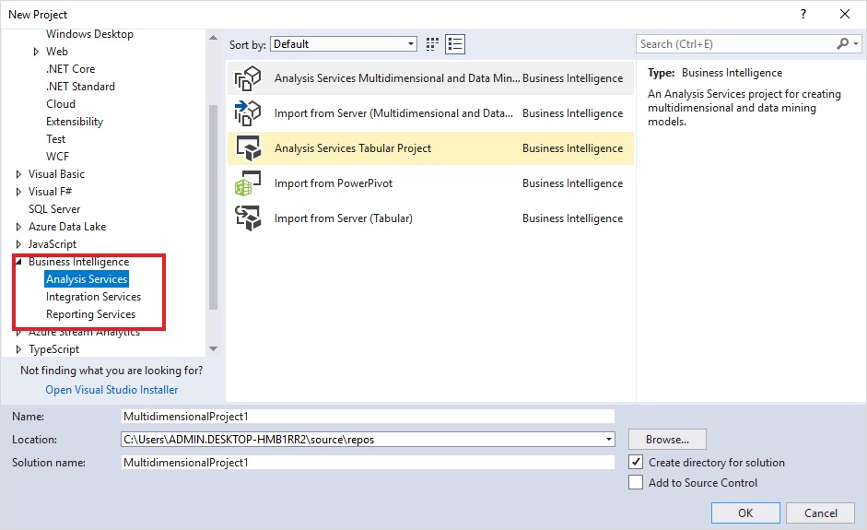Collapse the Business Intelligence node

(x=18, y=262)
